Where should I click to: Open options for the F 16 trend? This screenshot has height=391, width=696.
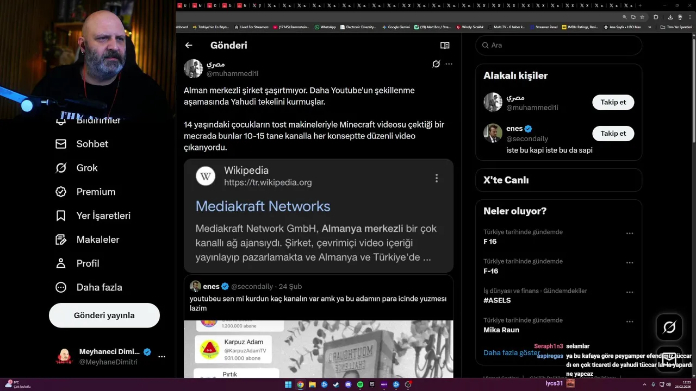630,234
